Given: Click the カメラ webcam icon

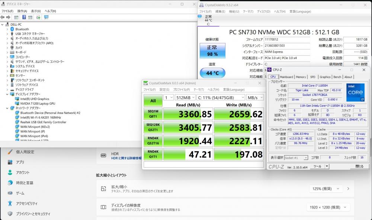Looking at the screenshot, I should point(12,48).
